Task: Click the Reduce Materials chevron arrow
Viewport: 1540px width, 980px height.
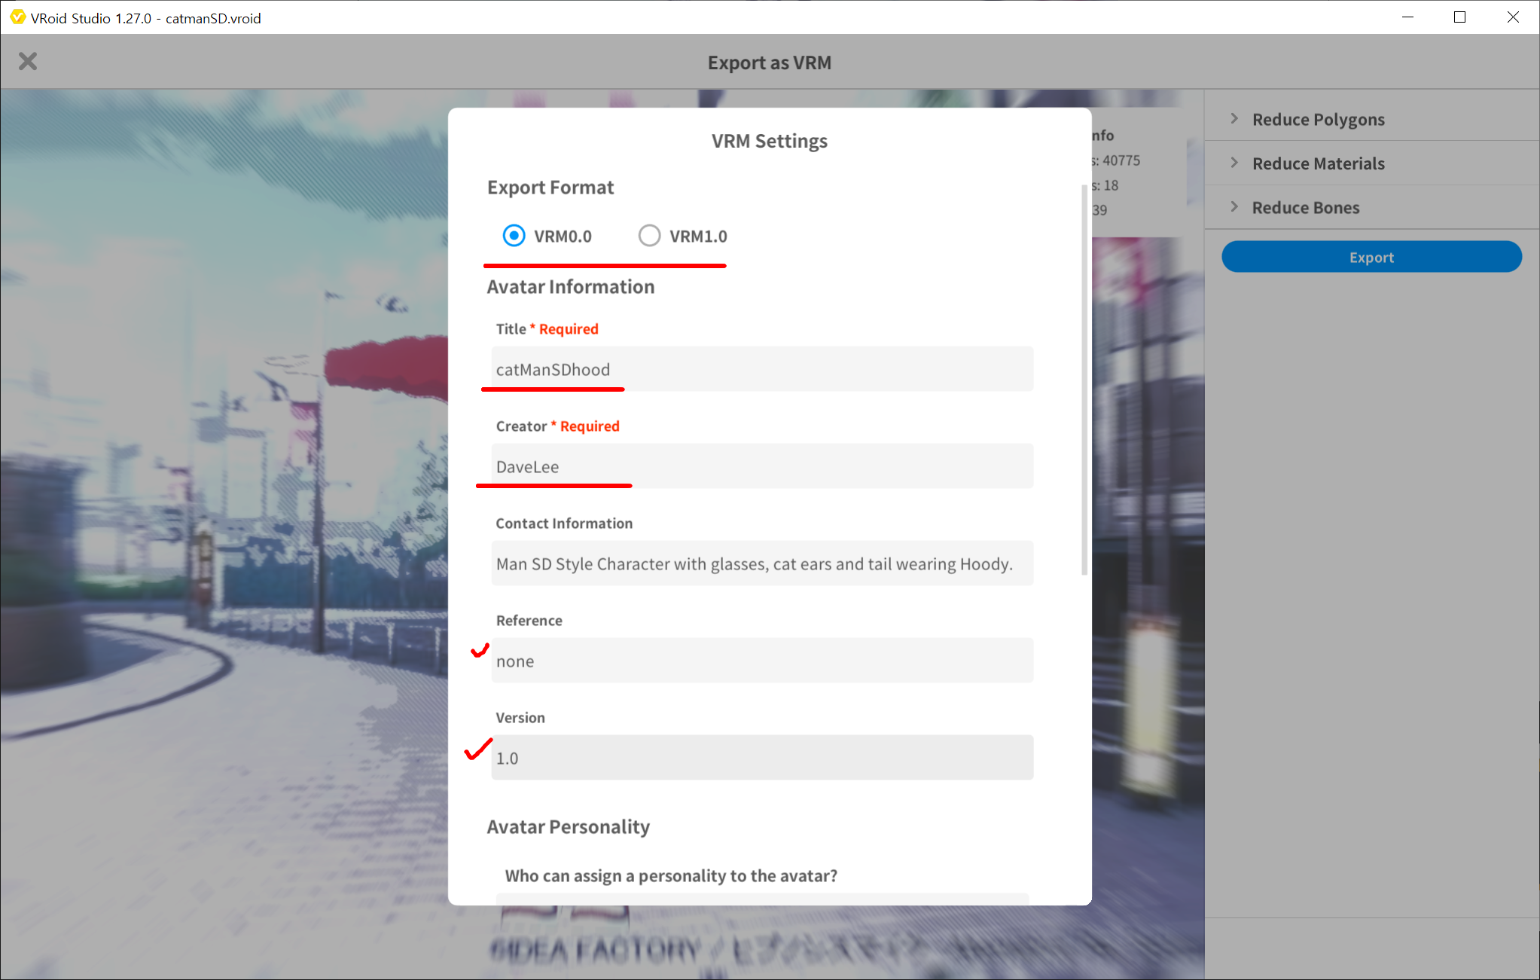Action: 1234,163
